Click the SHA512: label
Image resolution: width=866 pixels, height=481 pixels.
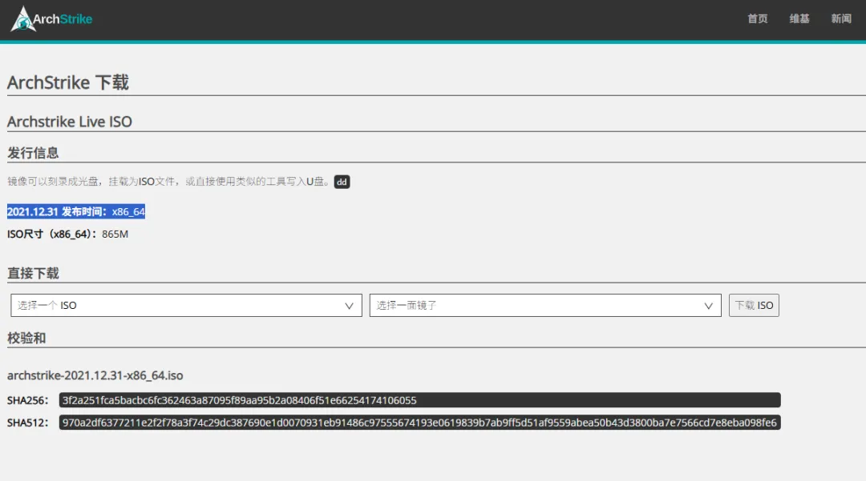pos(27,423)
